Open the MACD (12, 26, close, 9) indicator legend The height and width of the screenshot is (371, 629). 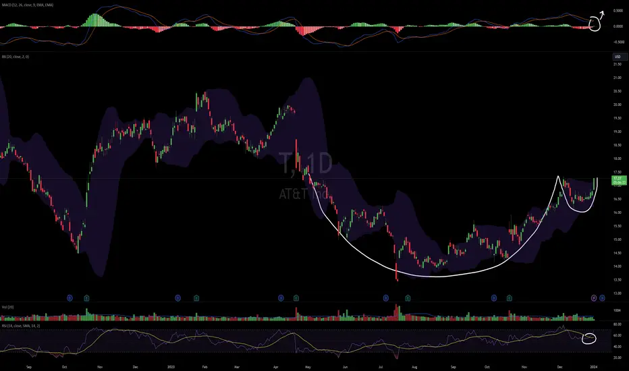tap(27, 5)
